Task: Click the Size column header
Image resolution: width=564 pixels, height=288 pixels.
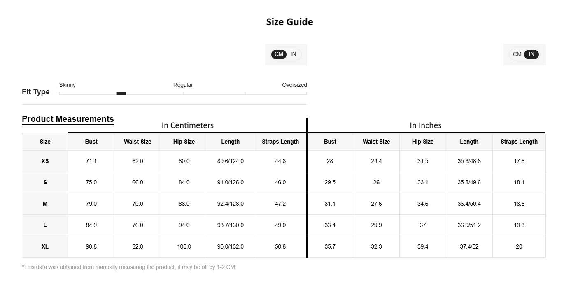Action: 45,142
